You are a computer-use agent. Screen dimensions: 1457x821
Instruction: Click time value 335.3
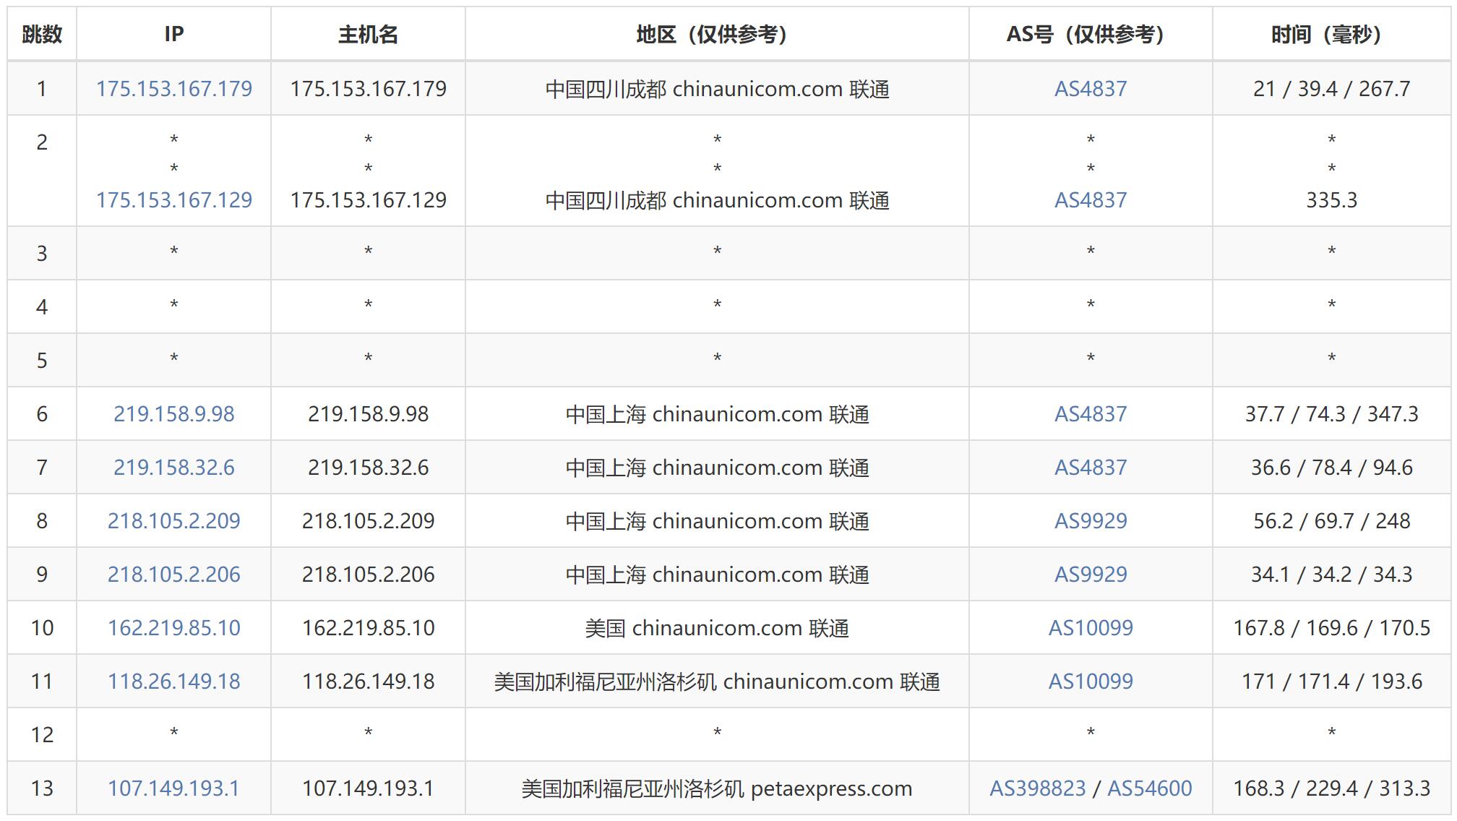(x=1332, y=200)
